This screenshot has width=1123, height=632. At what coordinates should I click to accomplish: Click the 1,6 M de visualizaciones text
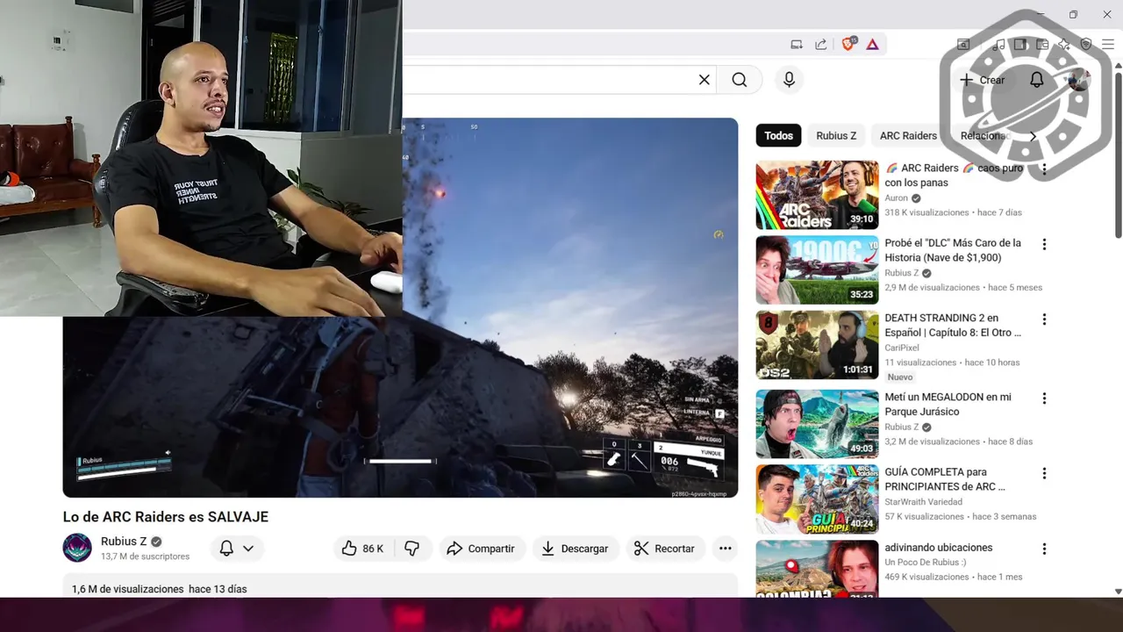[128, 589]
